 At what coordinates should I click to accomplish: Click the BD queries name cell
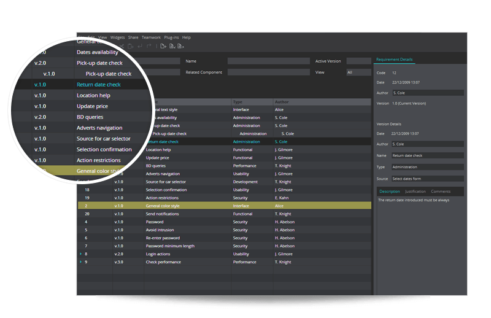point(156,166)
